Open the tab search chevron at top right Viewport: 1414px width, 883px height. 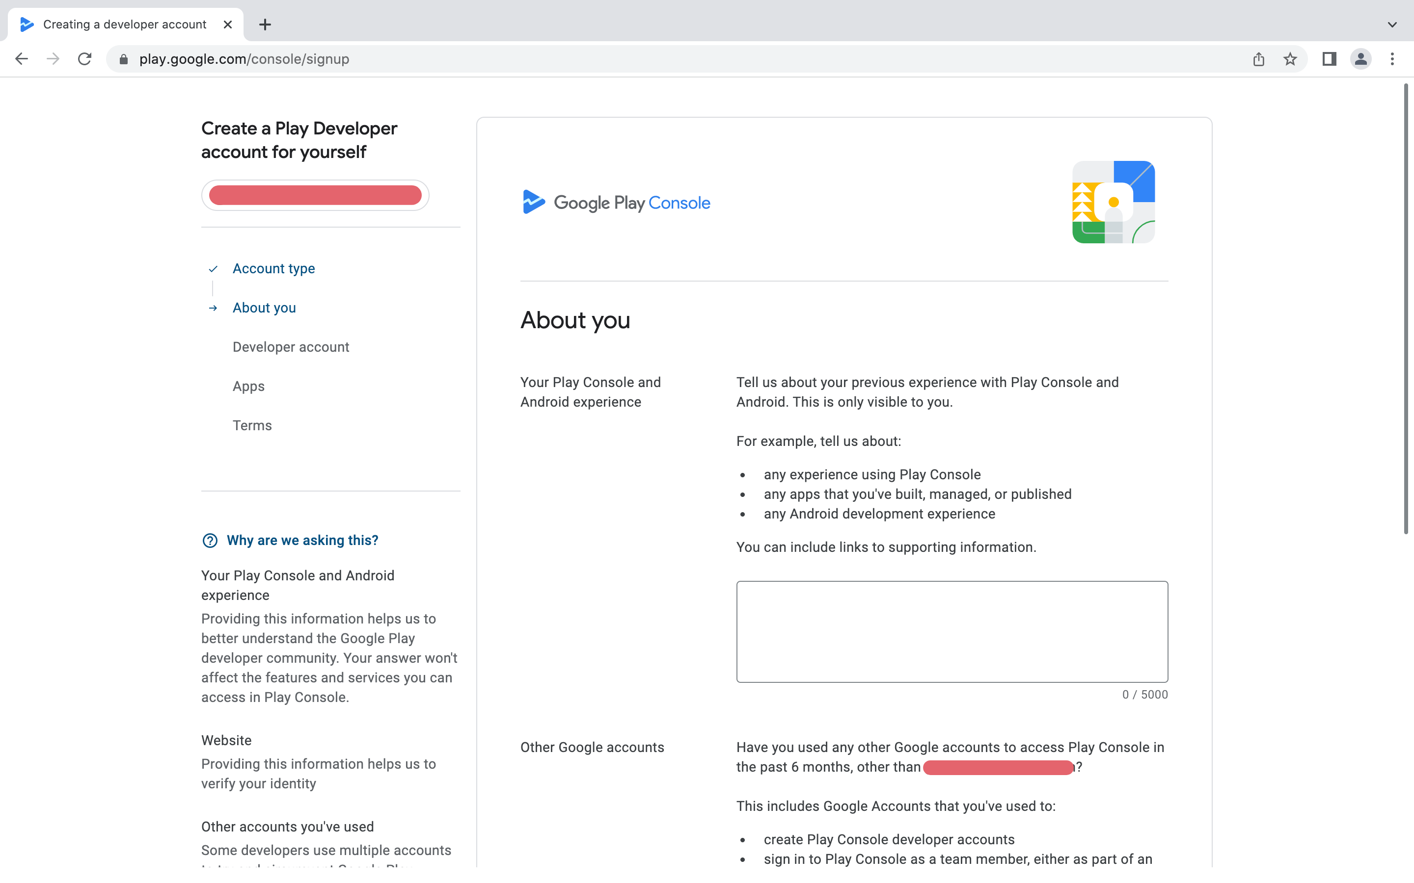1392,24
